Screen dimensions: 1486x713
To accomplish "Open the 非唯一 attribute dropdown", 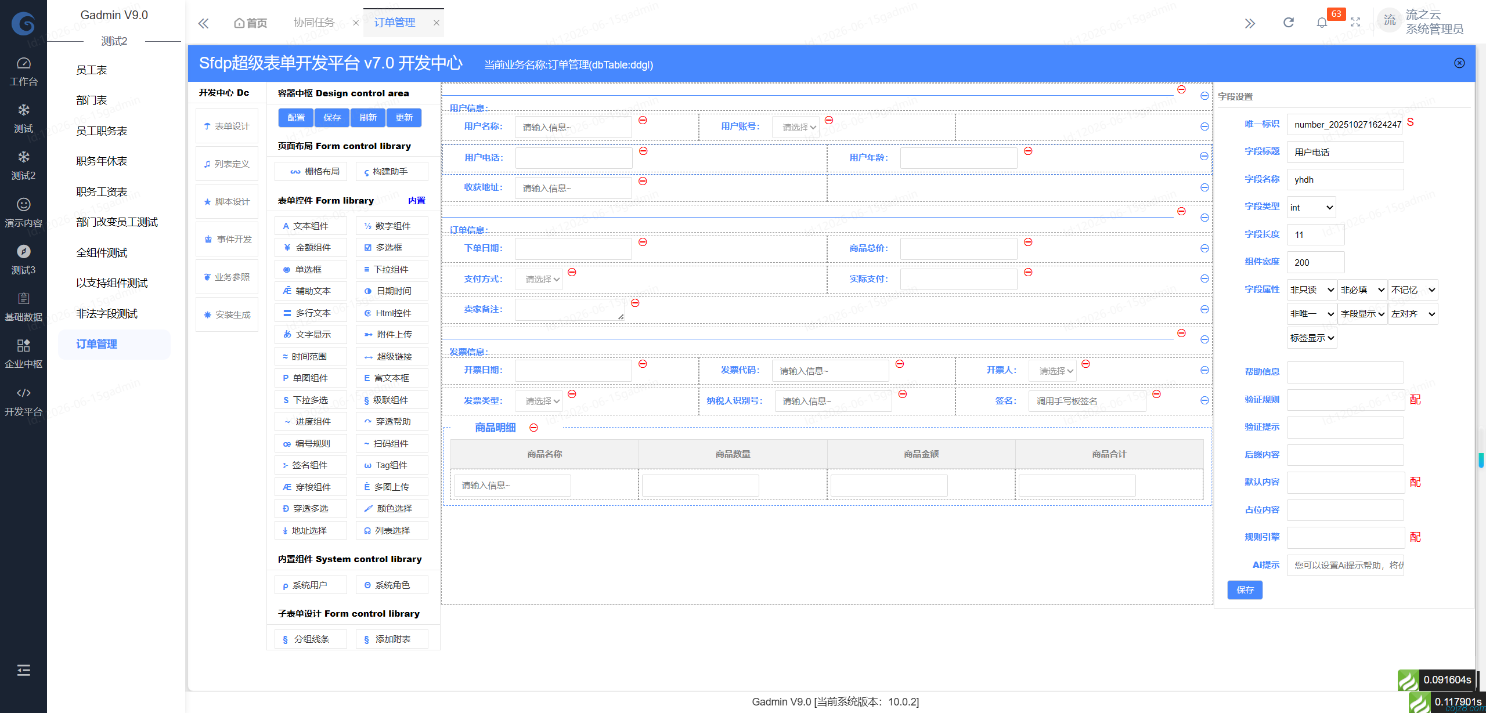I will tap(1312, 314).
